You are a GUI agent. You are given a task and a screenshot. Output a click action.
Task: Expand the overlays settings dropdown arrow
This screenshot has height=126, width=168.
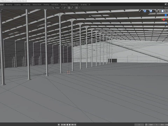tap(153, 11)
